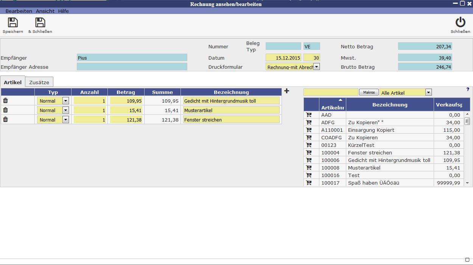The width and height of the screenshot is (473, 265).
Task: Click the Speichern save icon
Action: click(13, 23)
